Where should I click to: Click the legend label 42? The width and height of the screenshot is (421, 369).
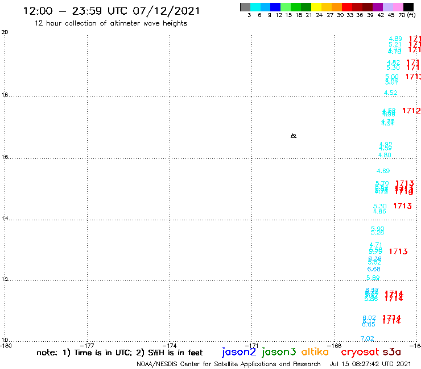coord(381,15)
